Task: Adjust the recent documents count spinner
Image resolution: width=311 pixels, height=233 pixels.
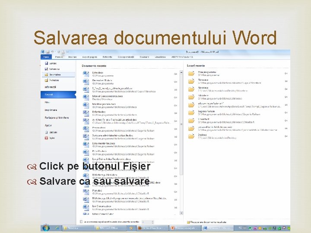Action: coord(152,222)
